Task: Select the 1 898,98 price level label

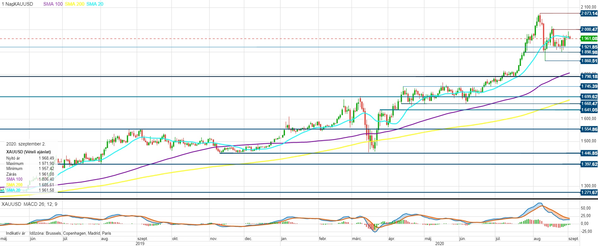Action: click(589, 52)
